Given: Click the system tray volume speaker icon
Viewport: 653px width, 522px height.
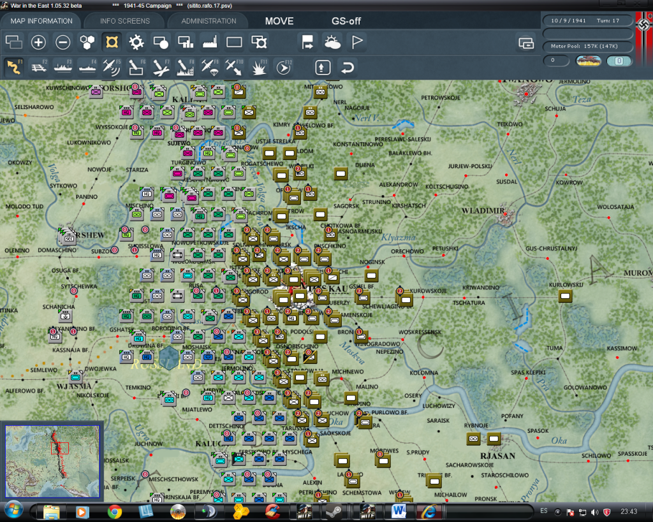Looking at the screenshot, I should tap(594, 512).
